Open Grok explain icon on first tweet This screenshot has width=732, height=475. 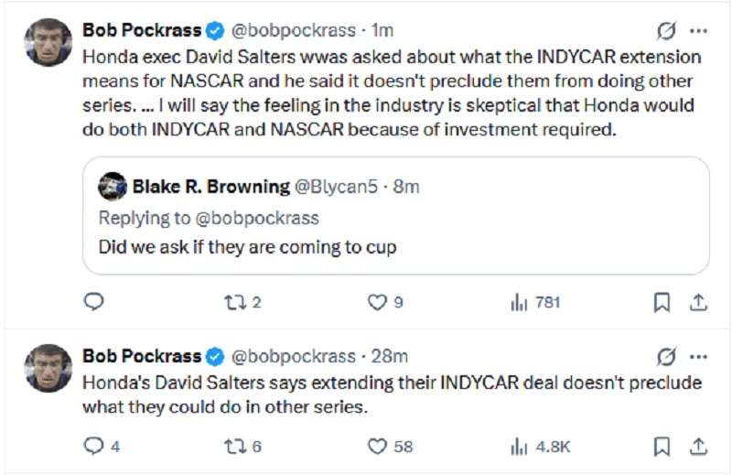(667, 31)
